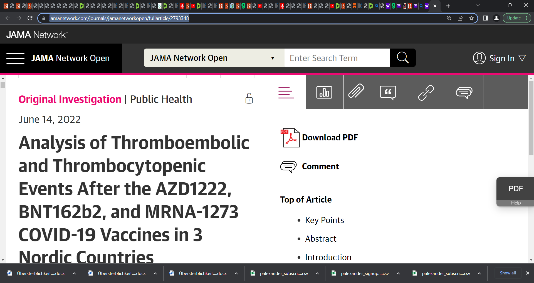This screenshot has height=283, width=534.
Task: Click the open access unlock icon
Action: coord(249,98)
